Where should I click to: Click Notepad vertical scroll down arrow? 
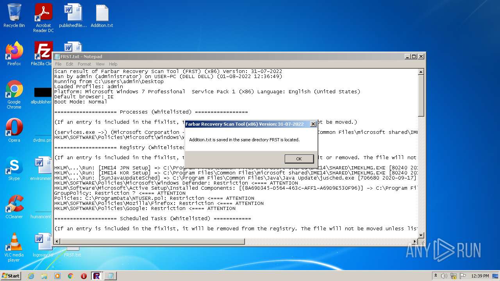point(421,235)
